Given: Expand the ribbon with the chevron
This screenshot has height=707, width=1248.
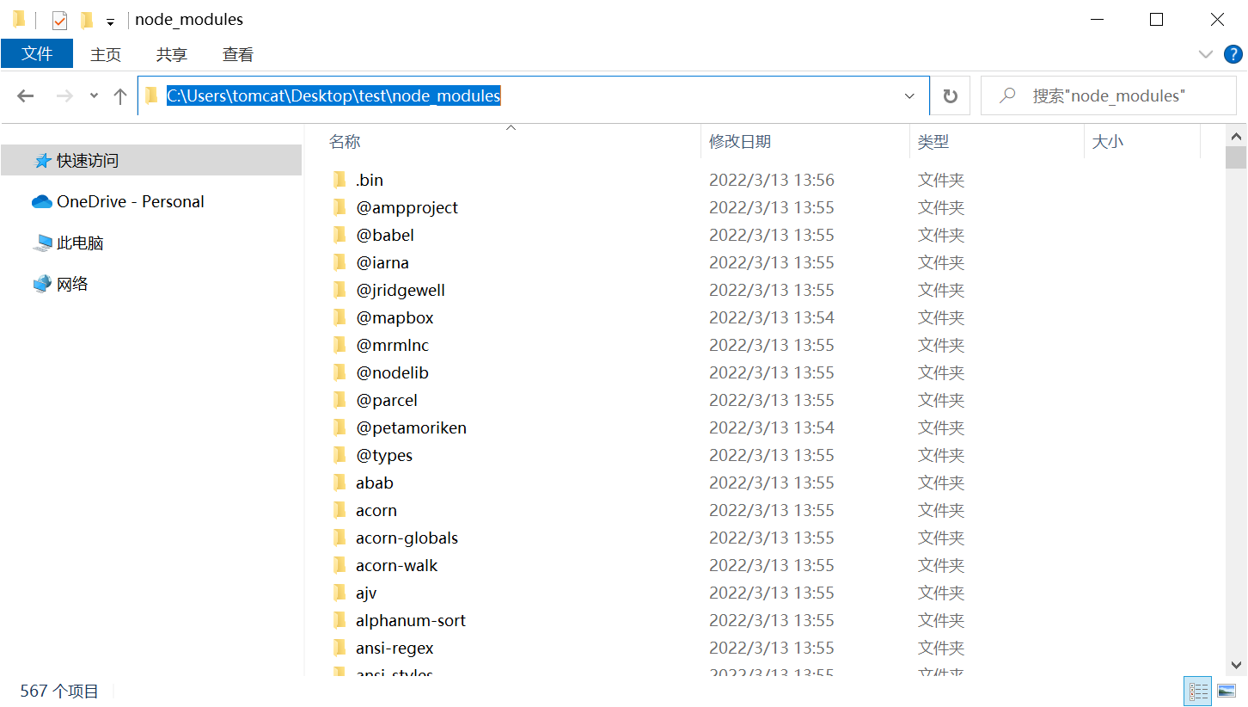Looking at the screenshot, I should click(1206, 54).
